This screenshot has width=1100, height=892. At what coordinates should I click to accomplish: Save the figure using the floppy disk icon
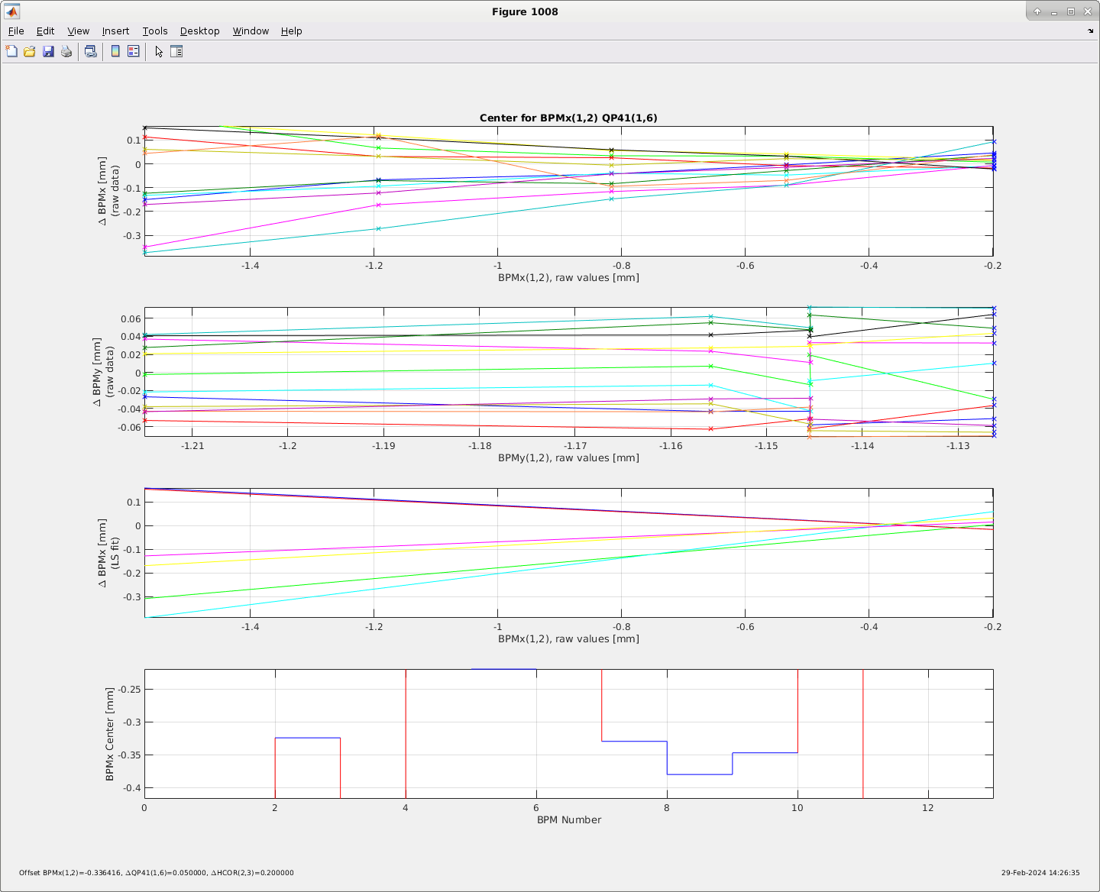click(48, 51)
